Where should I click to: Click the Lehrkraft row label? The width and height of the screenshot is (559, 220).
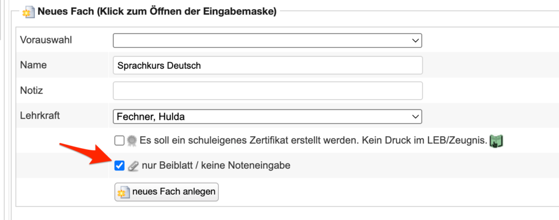(x=39, y=115)
